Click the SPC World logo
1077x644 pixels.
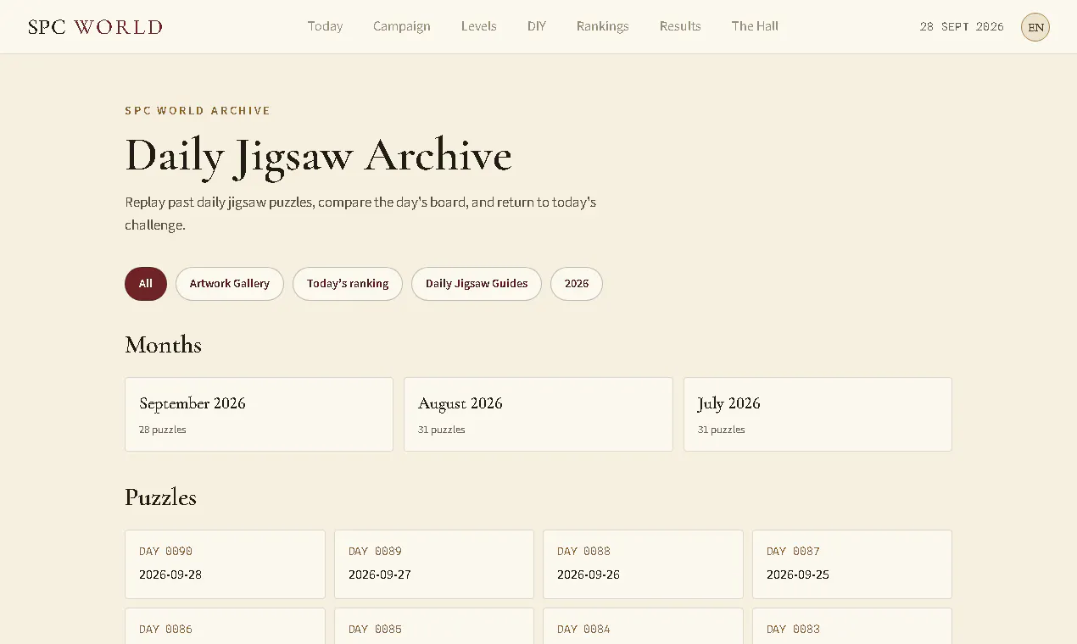click(95, 26)
